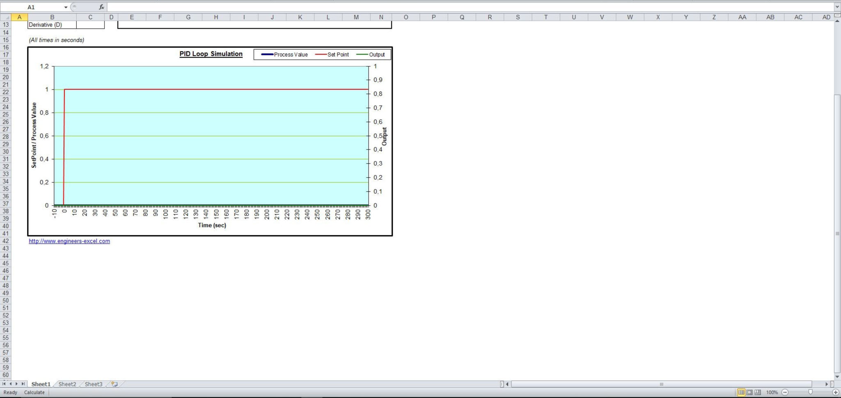Select the A1 cell via column header A
841x398 pixels.
pos(19,17)
